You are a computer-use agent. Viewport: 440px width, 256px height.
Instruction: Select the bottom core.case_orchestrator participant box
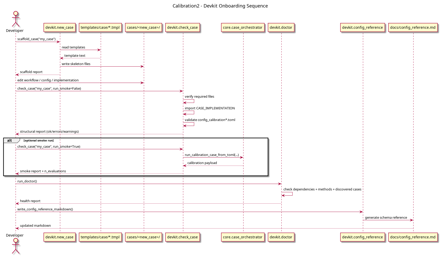tap(243, 237)
